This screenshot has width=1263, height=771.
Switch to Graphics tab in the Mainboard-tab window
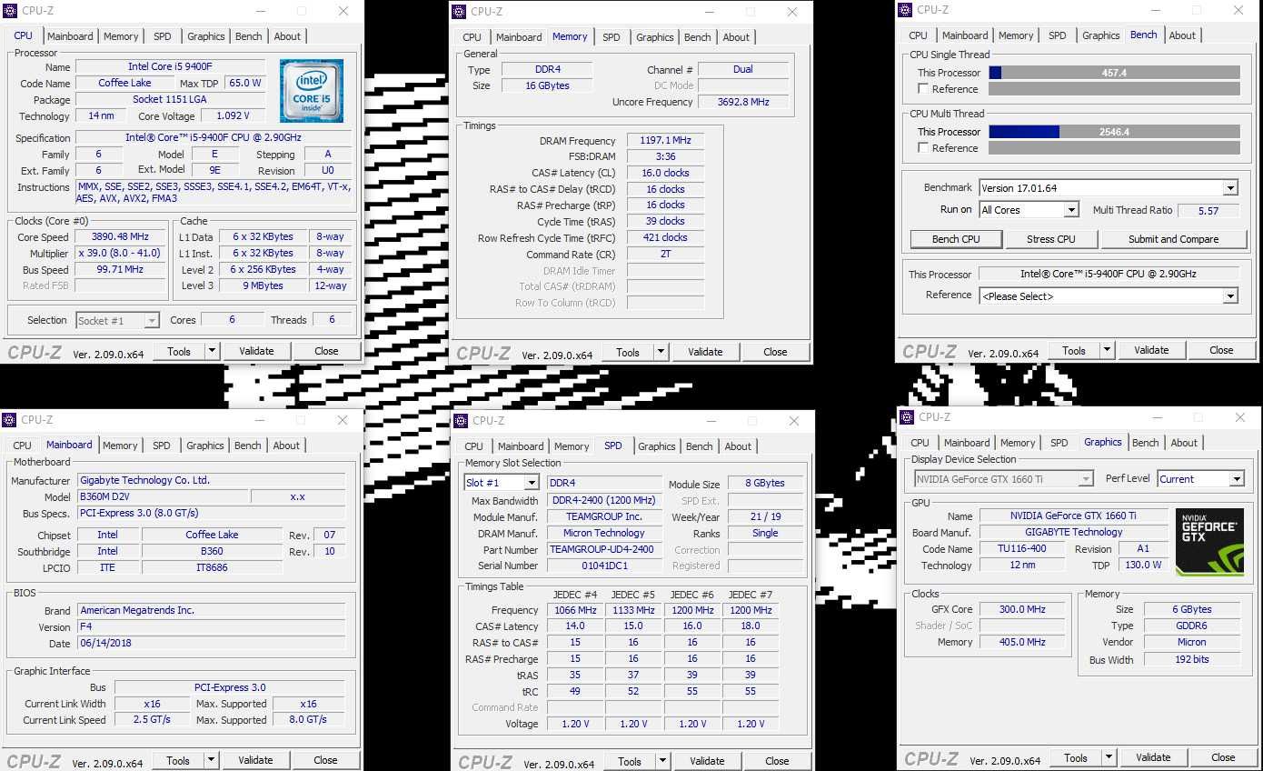point(205,446)
